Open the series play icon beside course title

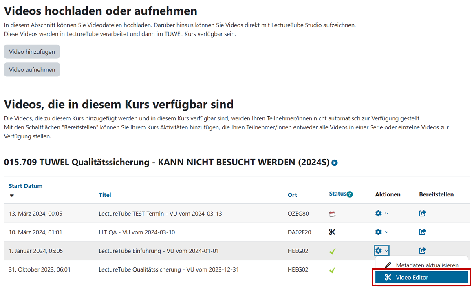click(334, 163)
